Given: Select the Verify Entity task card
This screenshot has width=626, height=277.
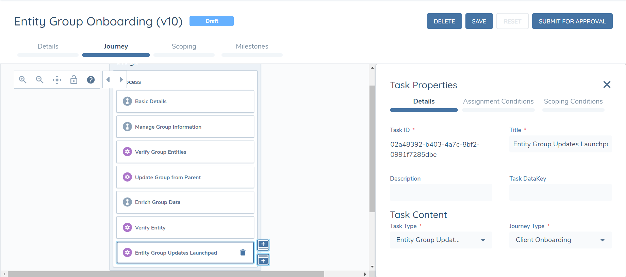Looking at the screenshot, I should click(185, 227).
